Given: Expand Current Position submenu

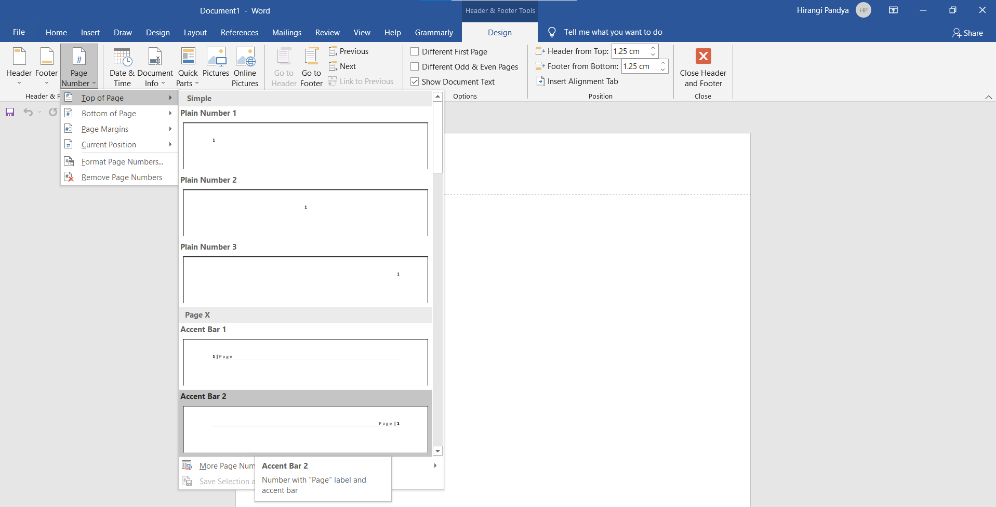Looking at the screenshot, I should click(x=119, y=145).
